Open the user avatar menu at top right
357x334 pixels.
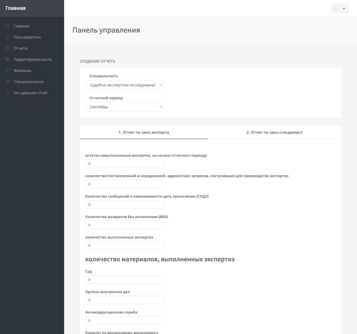[340, 8]
